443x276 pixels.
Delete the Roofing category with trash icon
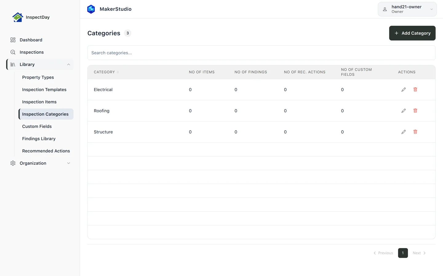click(x=415, y=111)
